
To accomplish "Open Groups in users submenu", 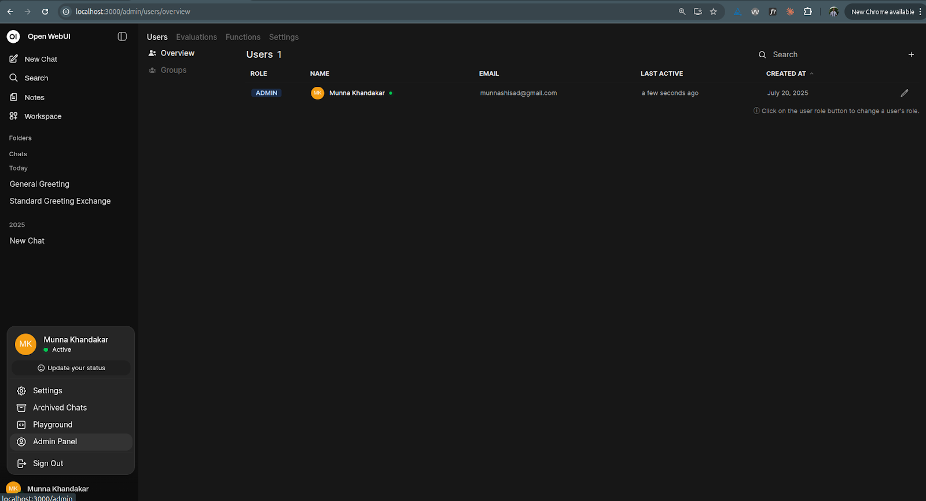I will coord(173,70).
